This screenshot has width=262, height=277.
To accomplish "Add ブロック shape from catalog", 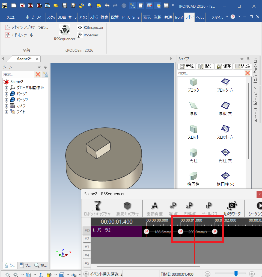I will (193, 82).
